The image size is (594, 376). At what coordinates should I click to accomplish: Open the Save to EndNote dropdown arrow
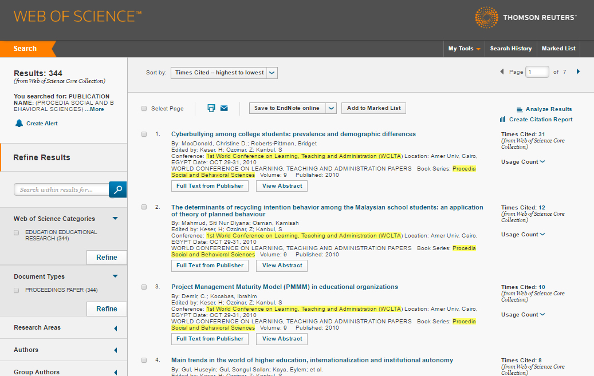point(331,108)
